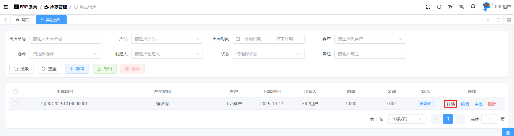
Task: Open the settings gear at bottom right
Action: click(508, 133)
